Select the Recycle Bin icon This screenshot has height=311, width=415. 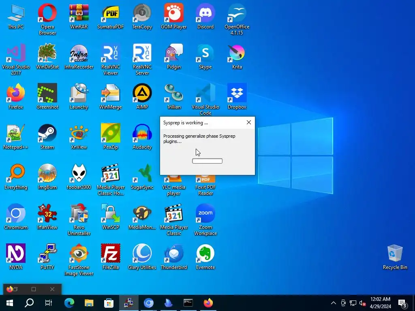[395, 257]
